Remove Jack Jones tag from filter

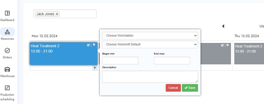[57, 14]
